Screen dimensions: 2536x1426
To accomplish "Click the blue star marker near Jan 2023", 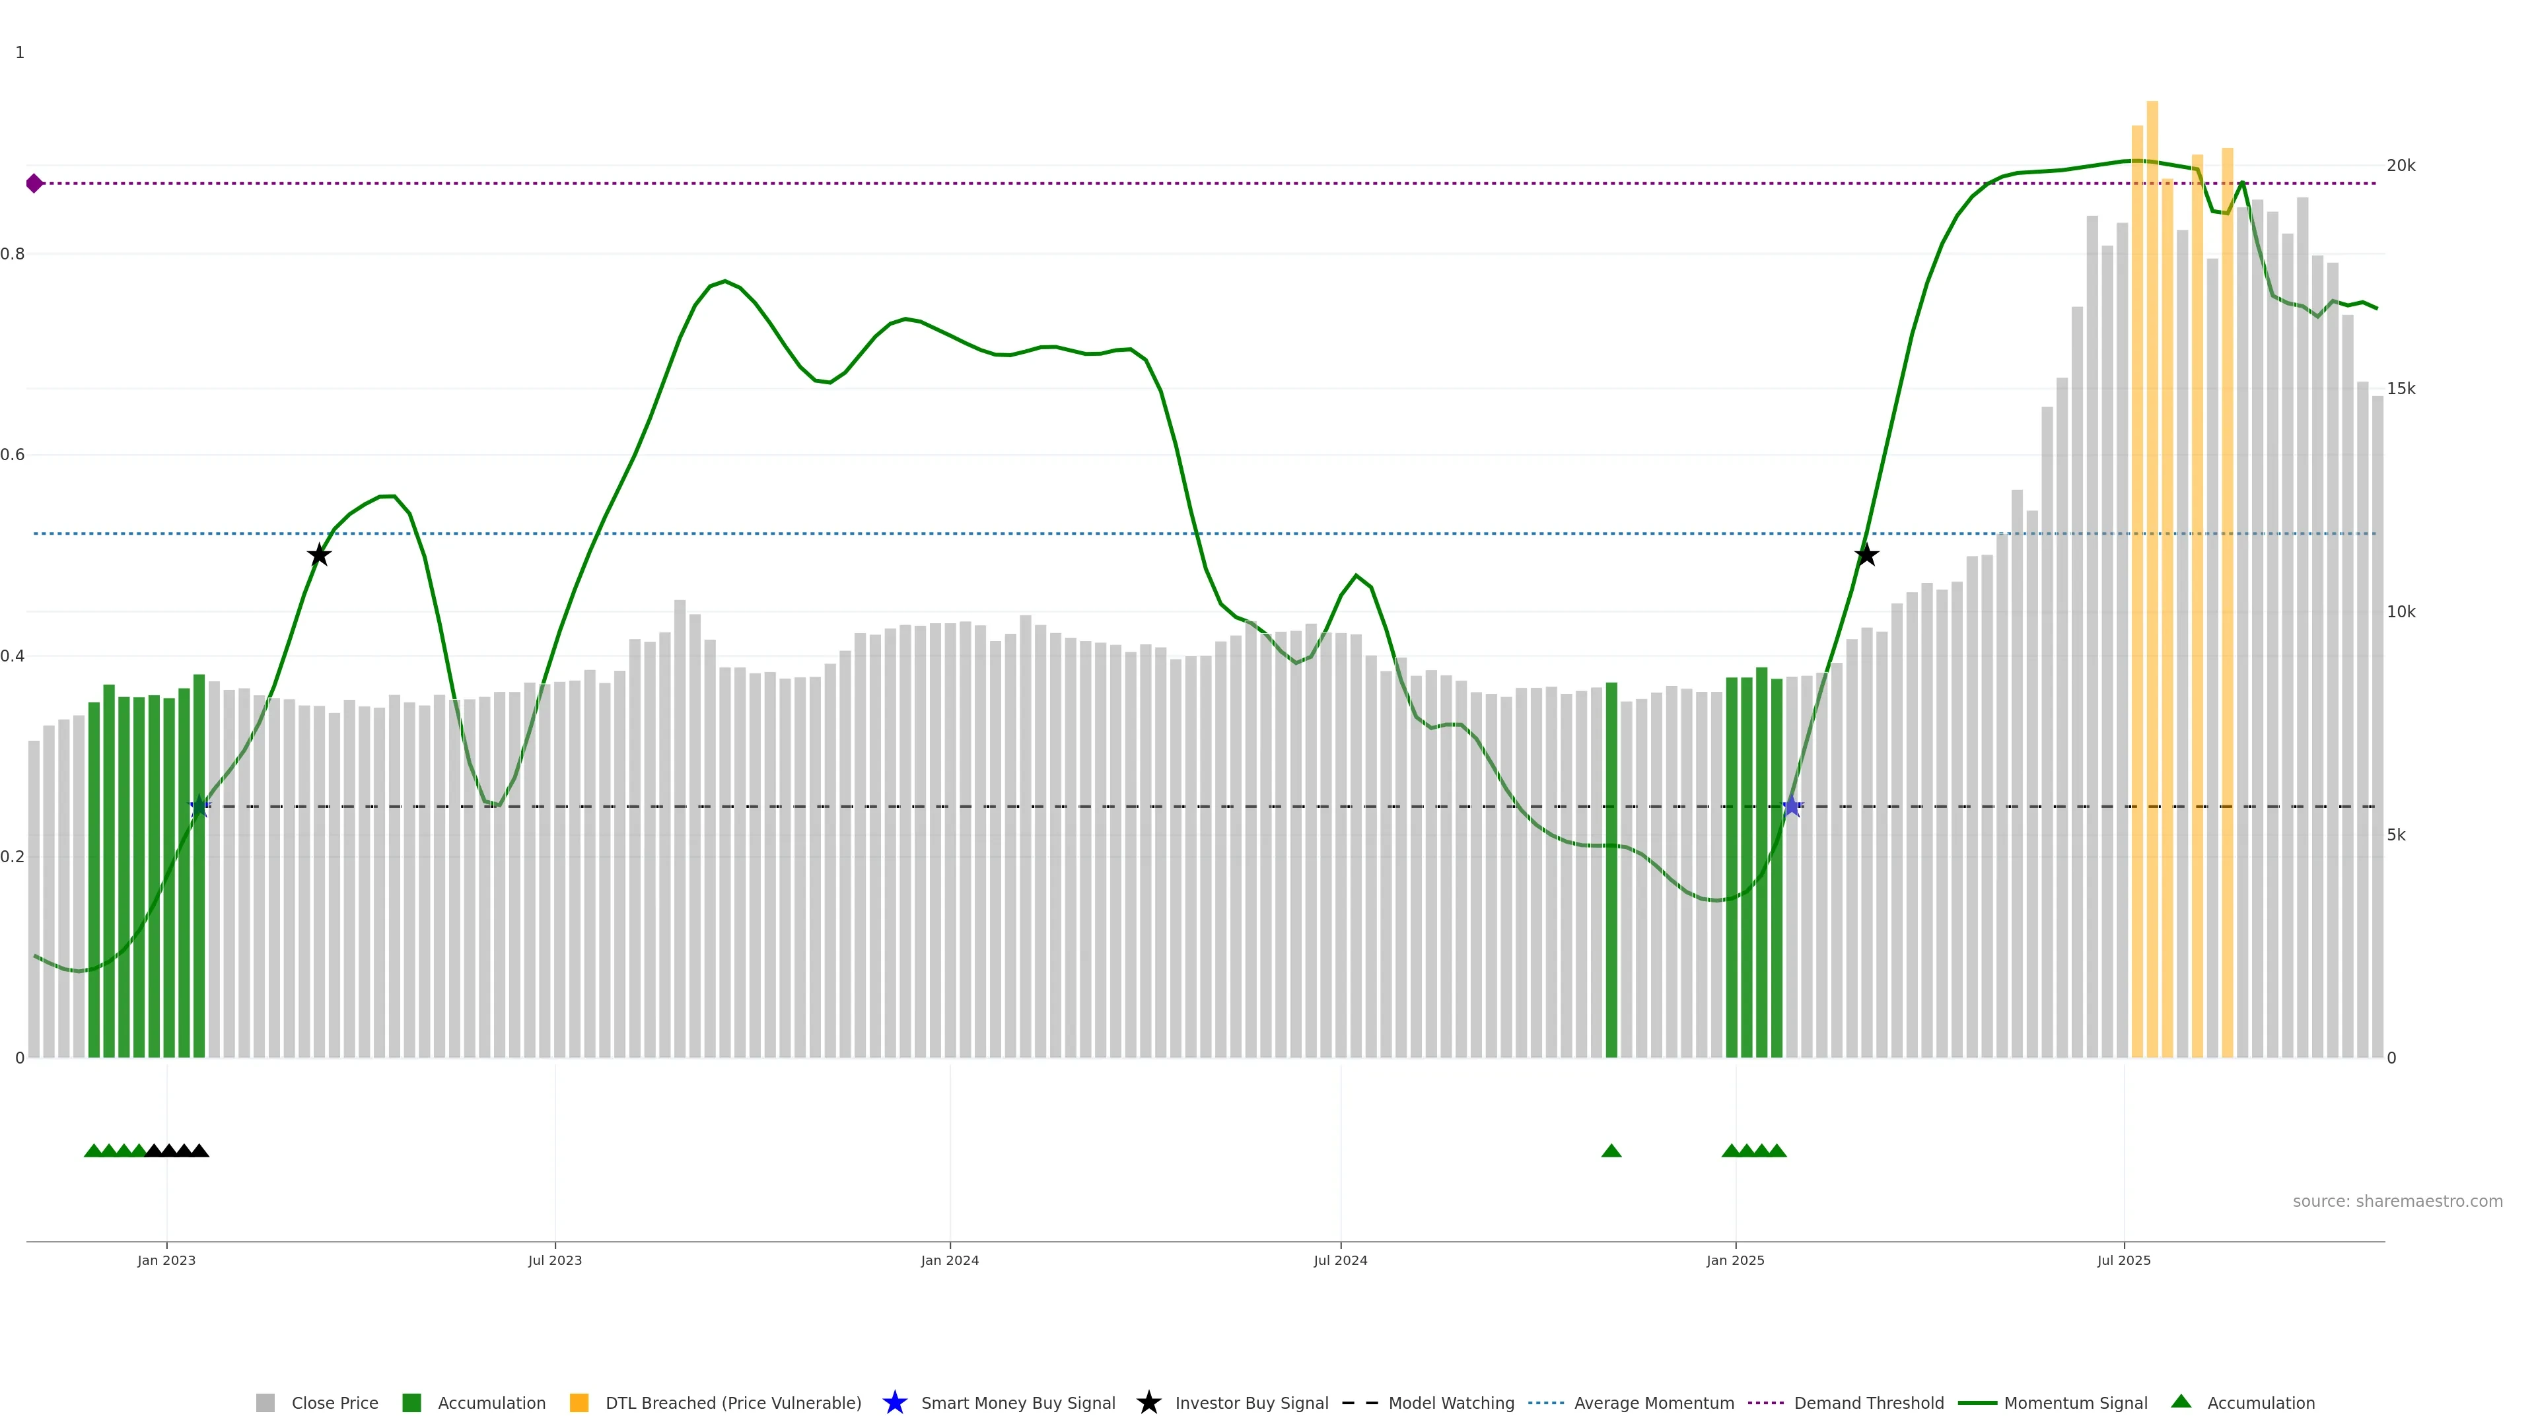I will [x=199, y=806].
